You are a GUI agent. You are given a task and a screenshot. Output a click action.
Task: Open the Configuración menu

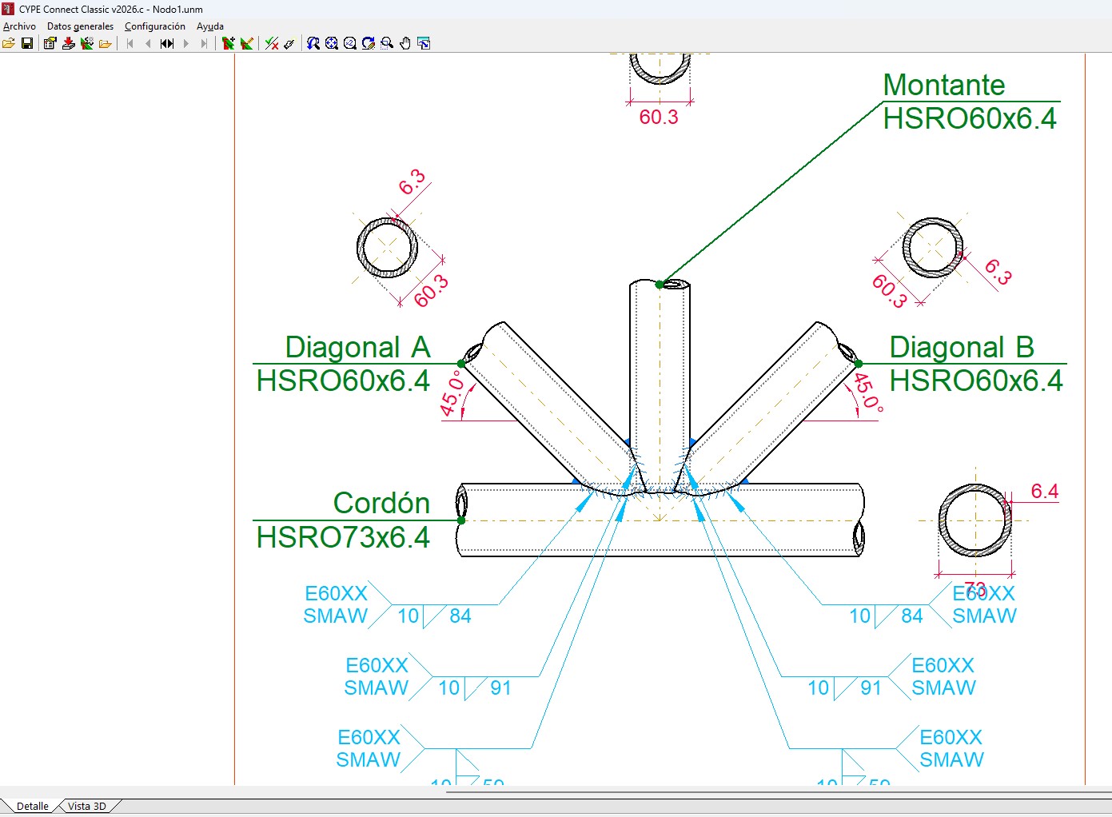click(x=155, y=26)
